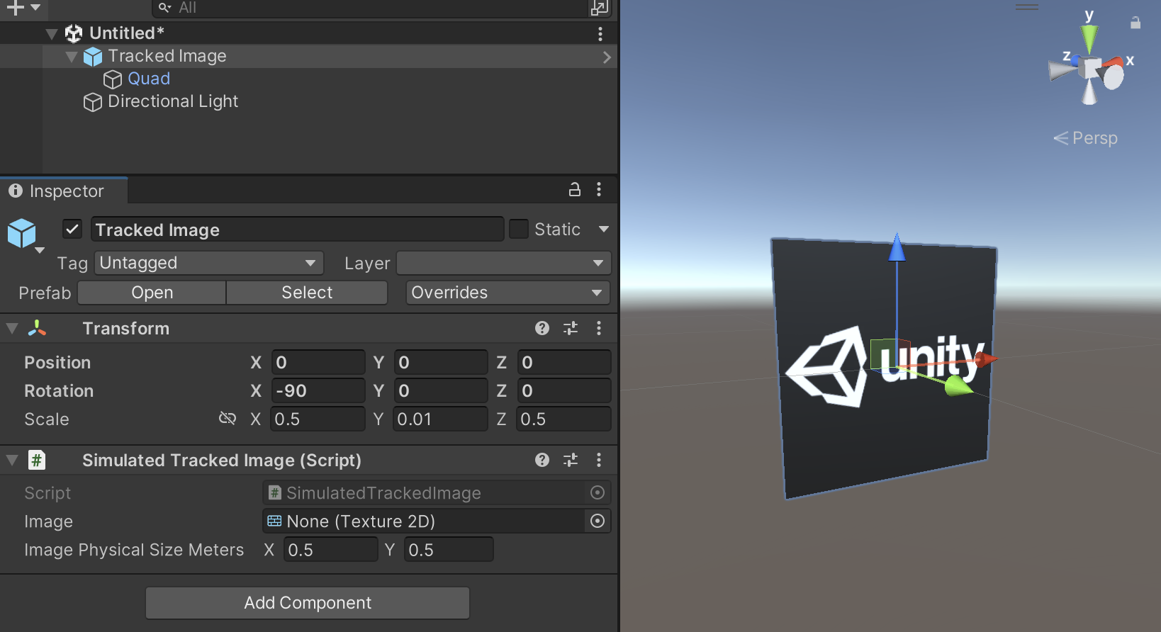Viewport: 1161px width, 632px height.
Task: Disable the Tracked Image active checkbox
Action: [72, 230]
